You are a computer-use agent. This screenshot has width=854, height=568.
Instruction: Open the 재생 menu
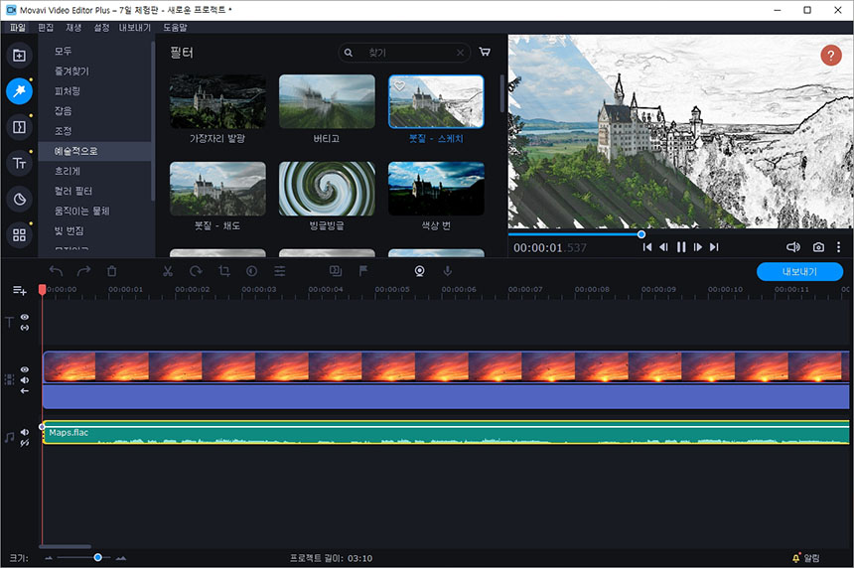click(73, 27)
